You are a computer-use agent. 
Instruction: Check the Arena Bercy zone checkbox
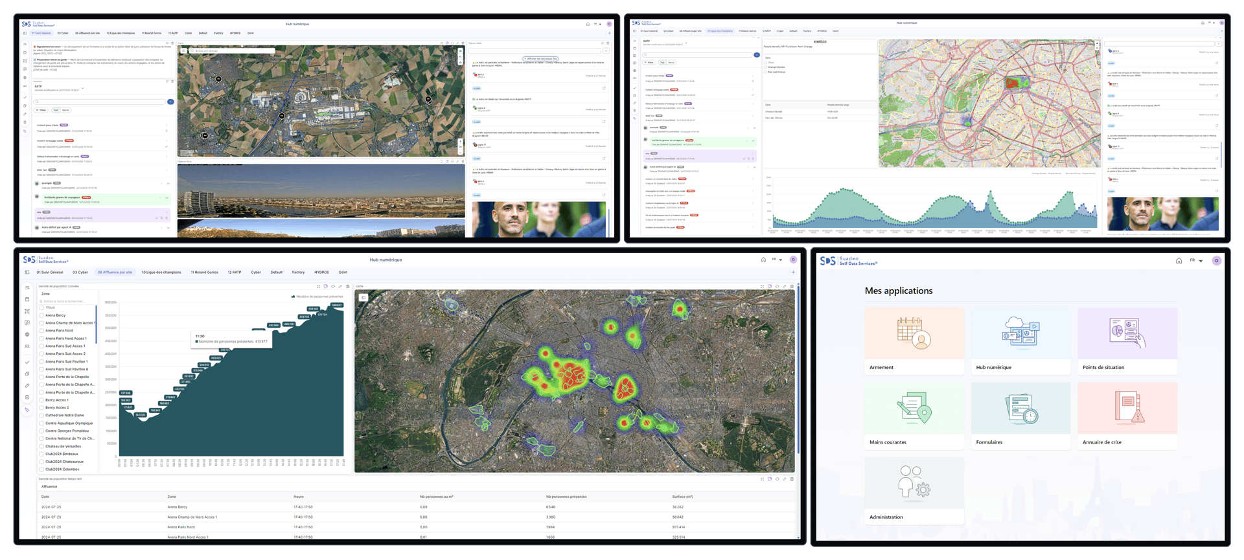[41, 315]
